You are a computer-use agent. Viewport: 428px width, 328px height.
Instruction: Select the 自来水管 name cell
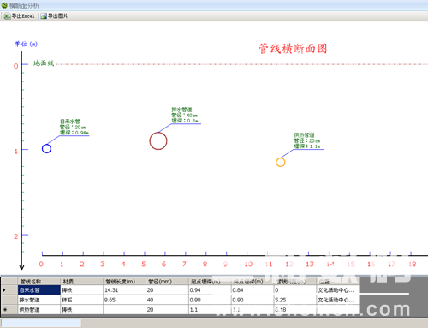pyautogui.click(x=39, y=290)
